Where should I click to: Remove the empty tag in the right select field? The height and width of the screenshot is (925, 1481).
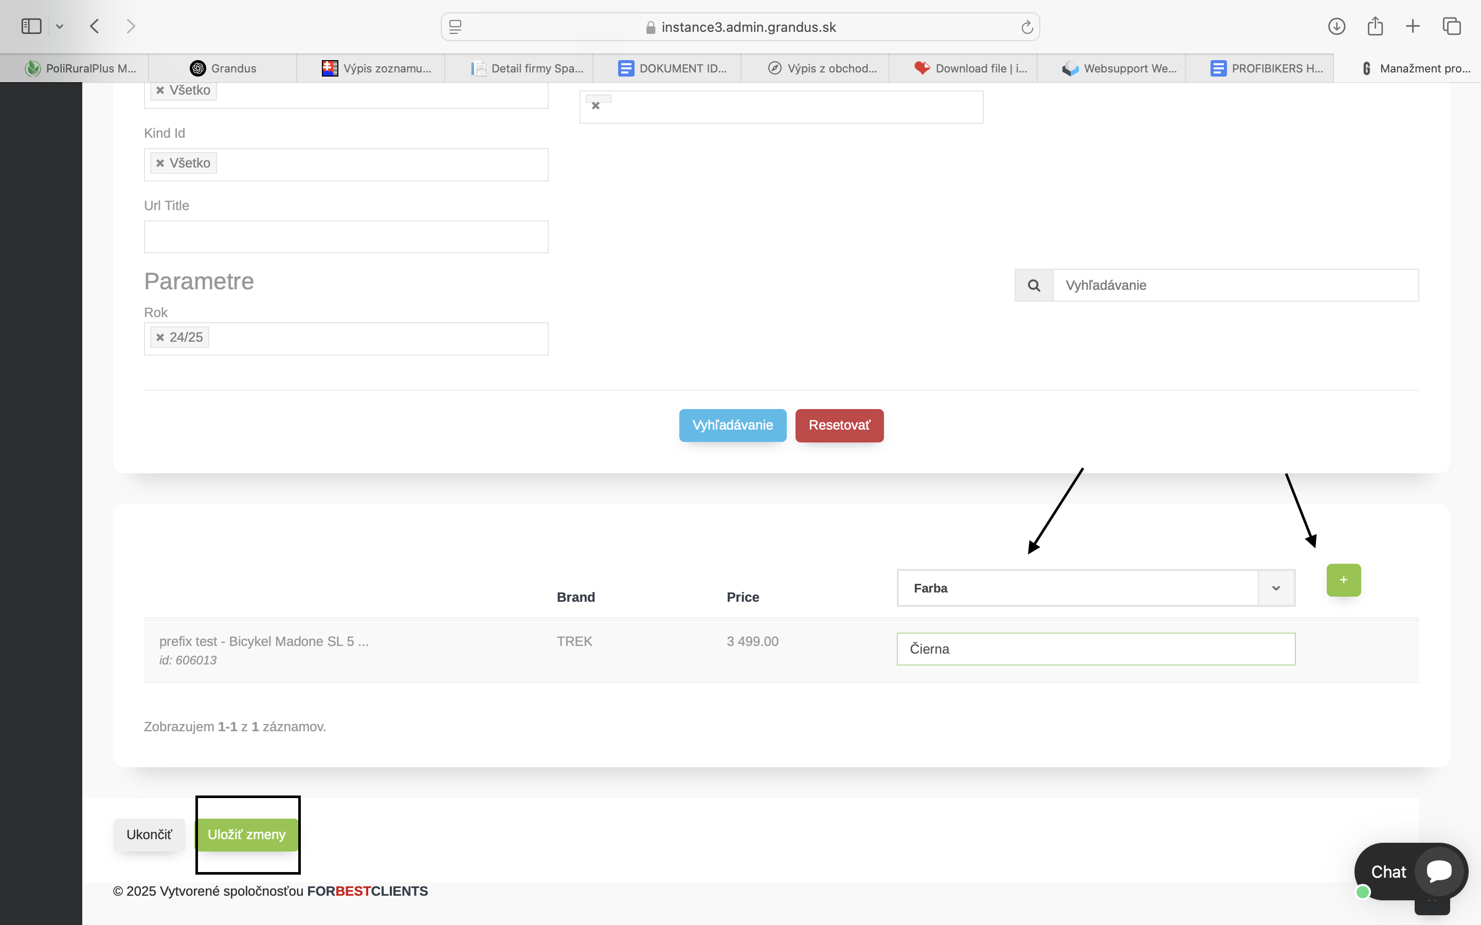click(x=595, y=105)
